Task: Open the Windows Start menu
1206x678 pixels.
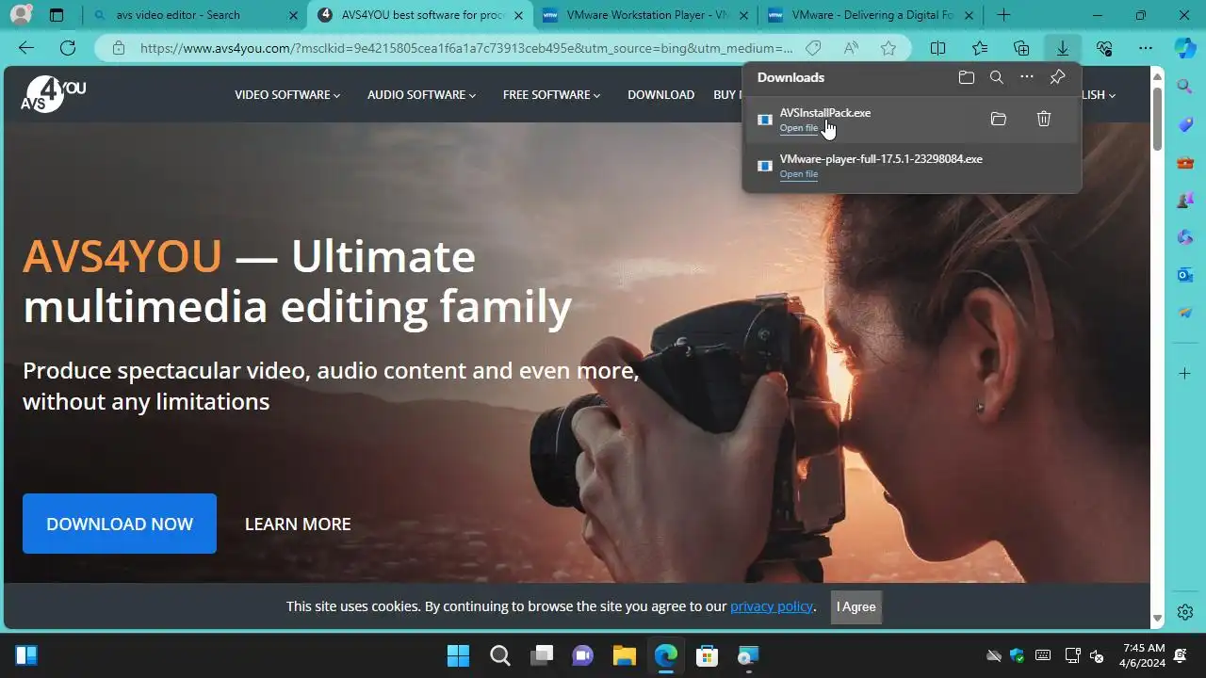Action: 458,655
